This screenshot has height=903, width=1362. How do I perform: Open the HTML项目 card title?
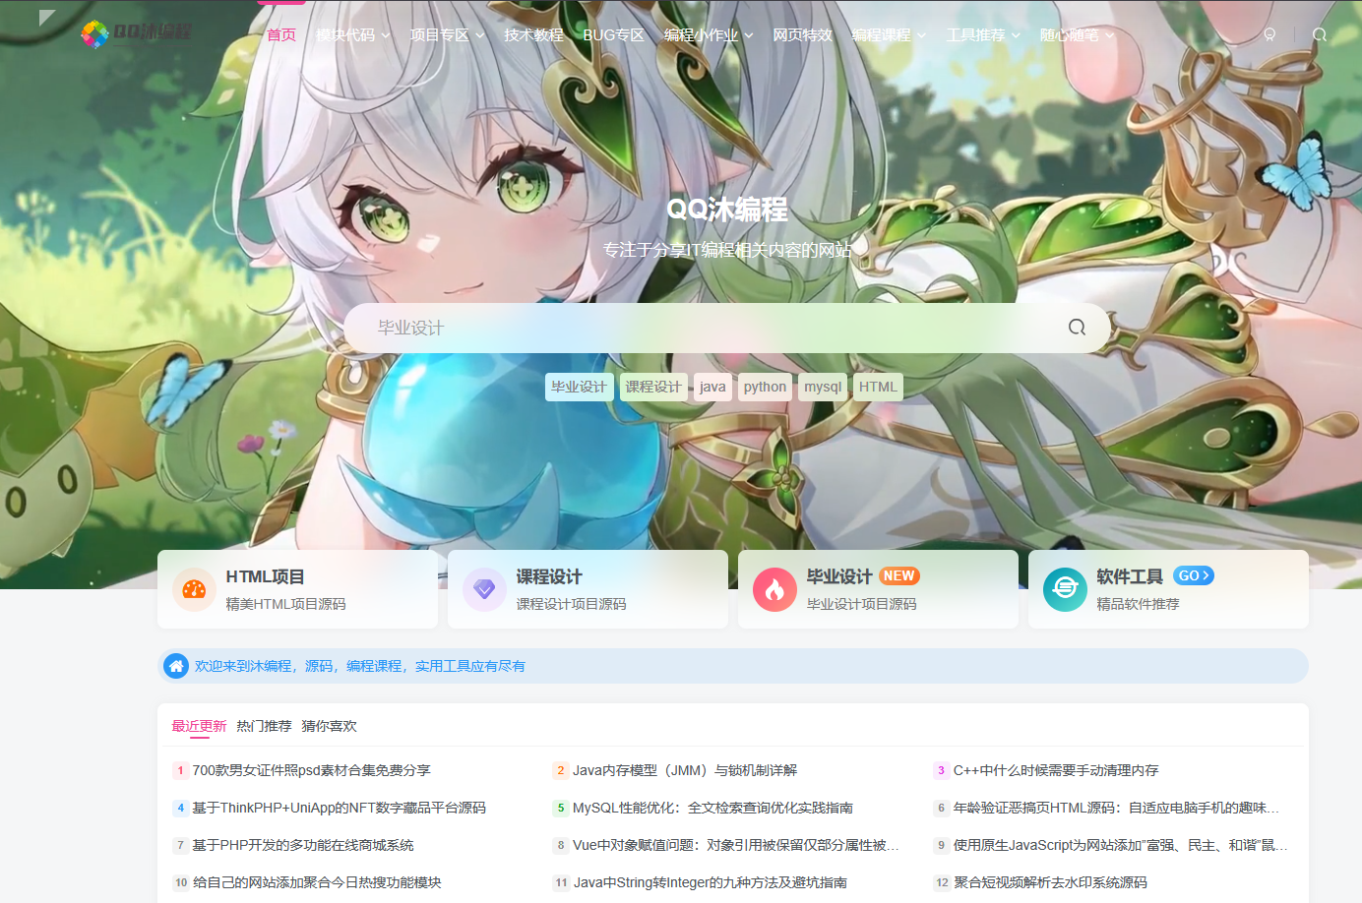[265, 576]
